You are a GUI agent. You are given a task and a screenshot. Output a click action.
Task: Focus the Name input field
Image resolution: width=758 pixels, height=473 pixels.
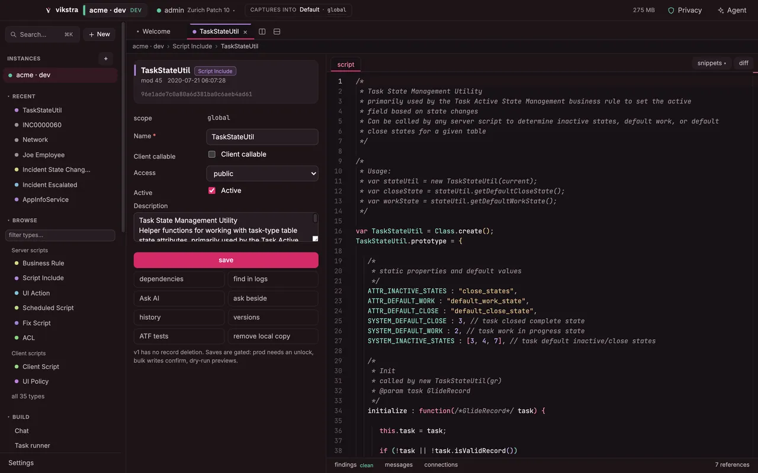[262, 137]
